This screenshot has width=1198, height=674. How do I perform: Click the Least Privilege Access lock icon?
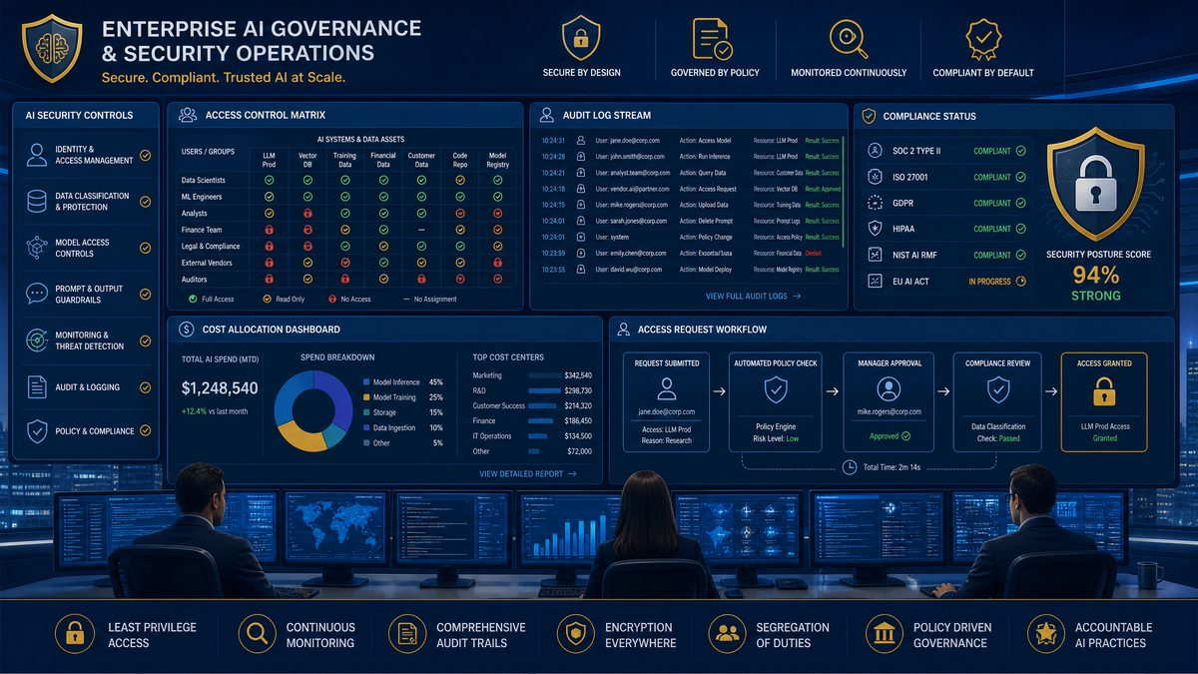73,634
